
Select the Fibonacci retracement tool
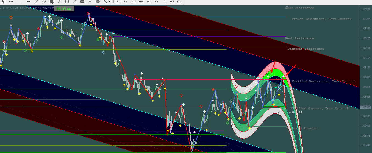pyautogui.click(x=51, y=2)
